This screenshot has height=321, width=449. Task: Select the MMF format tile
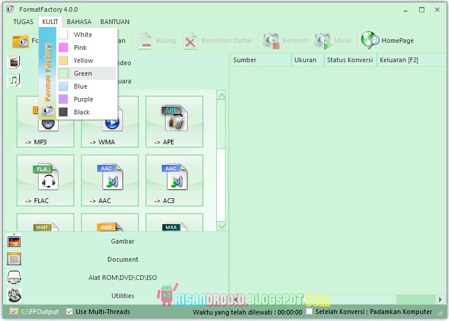tap(45, 222)
